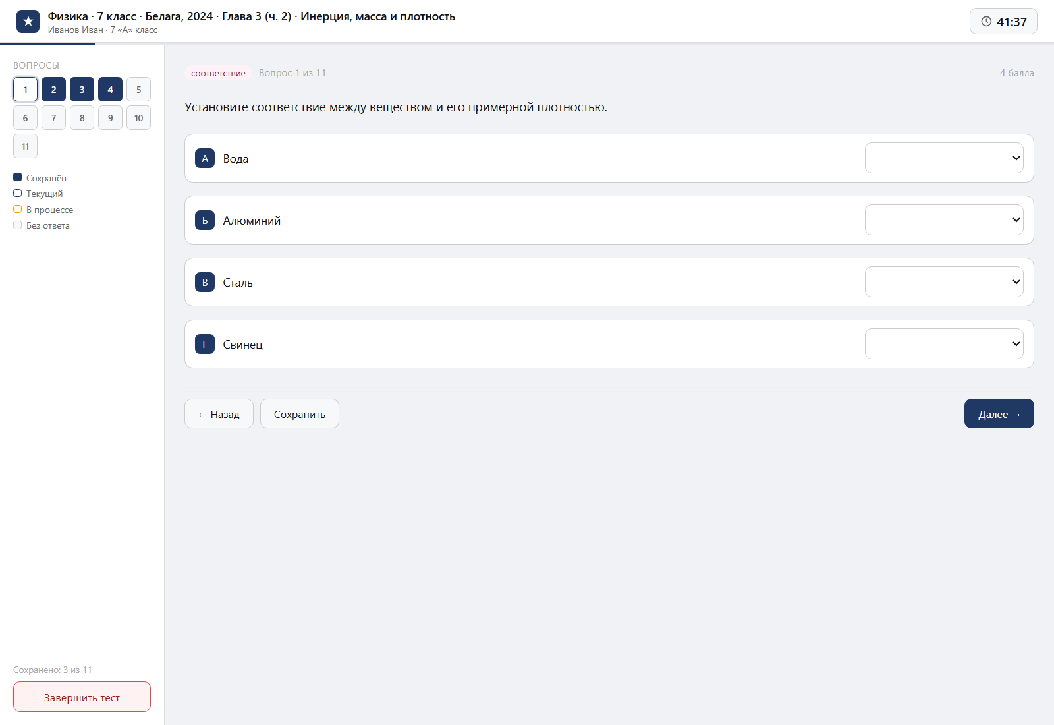Image resolution: width=1054 pixels, height=725 pixels.
Task: Expand the density dropdown for Свинец
Action: coord(944,344)
